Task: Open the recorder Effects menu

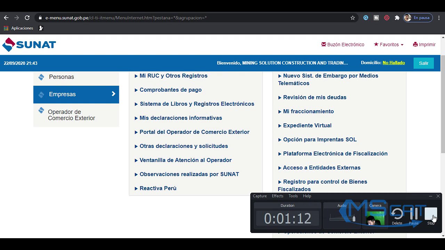Action: coord(277,196)
